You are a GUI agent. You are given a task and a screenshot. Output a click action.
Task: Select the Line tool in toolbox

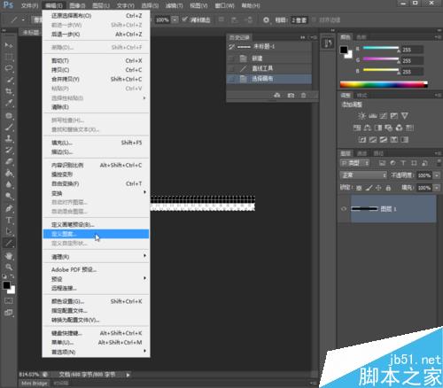point(9,244)
